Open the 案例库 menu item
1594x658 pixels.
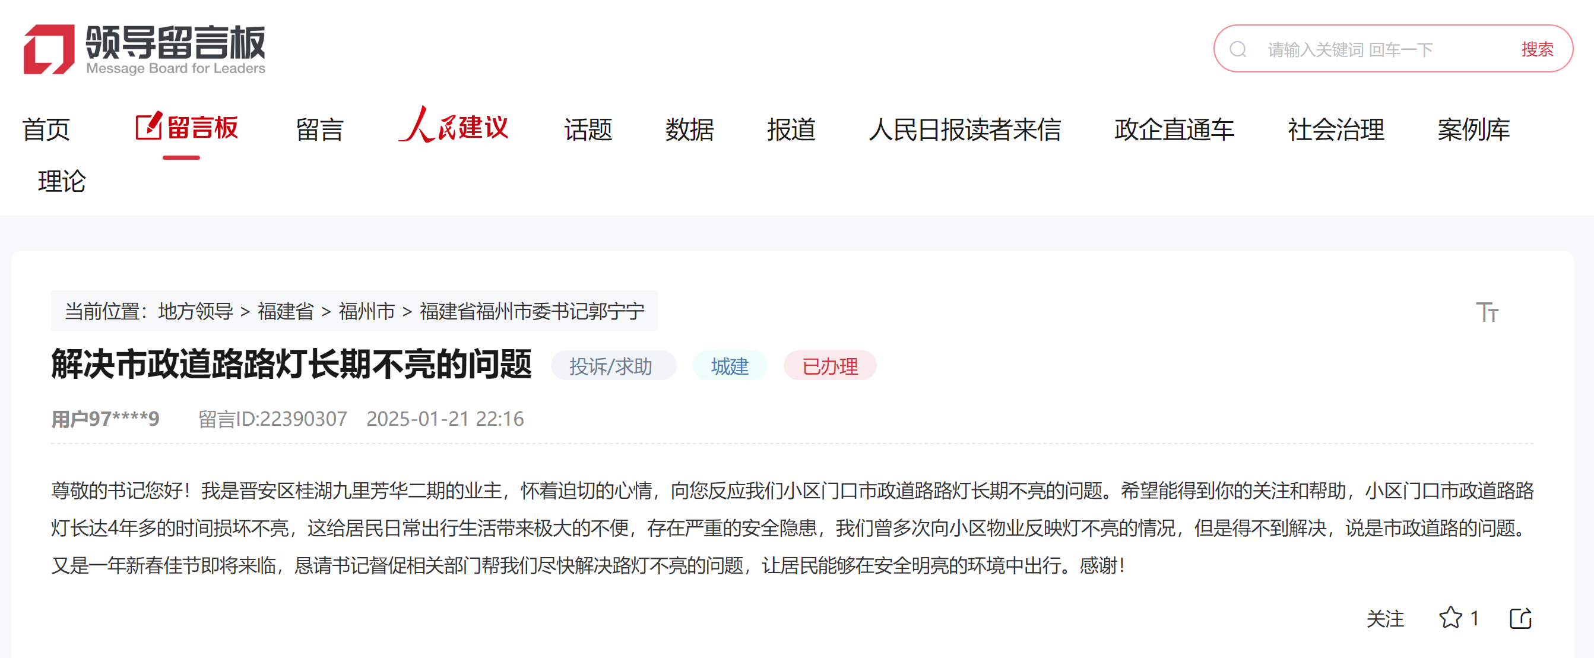(1473, 130)
